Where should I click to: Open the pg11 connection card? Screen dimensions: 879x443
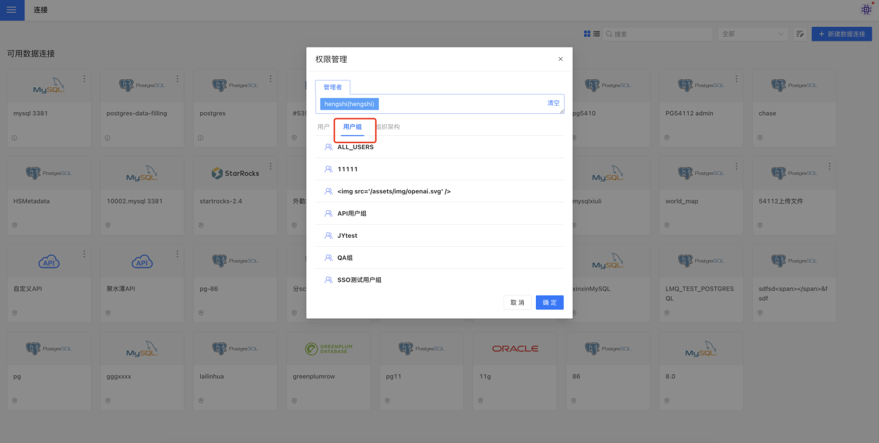pos(421,370)
